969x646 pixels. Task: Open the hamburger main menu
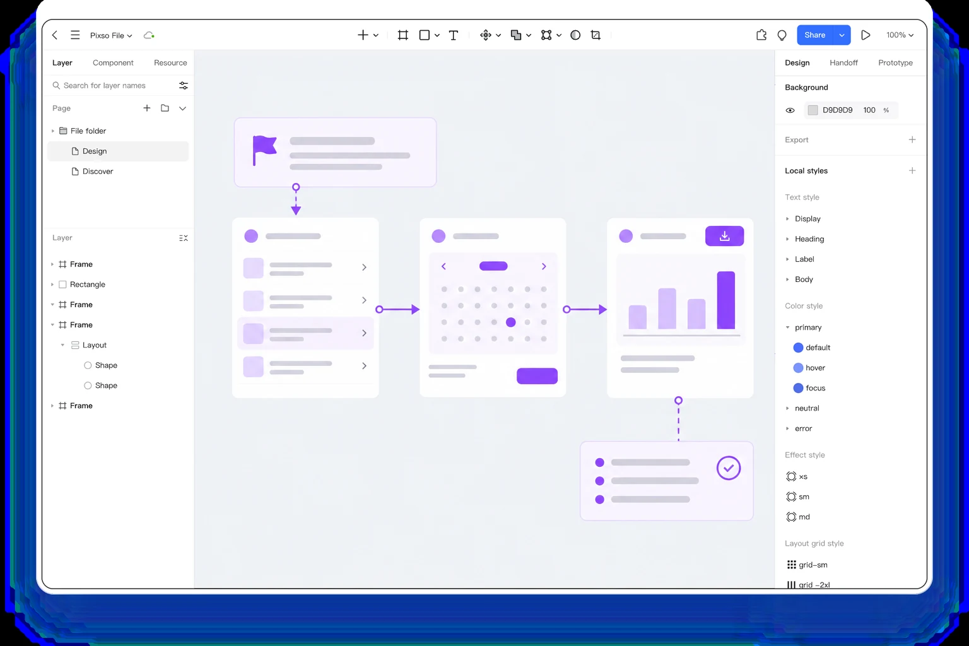(75, 35)
